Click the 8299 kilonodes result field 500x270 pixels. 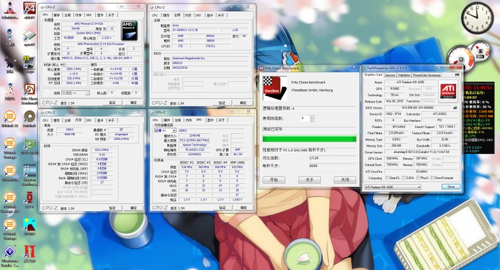332,166
